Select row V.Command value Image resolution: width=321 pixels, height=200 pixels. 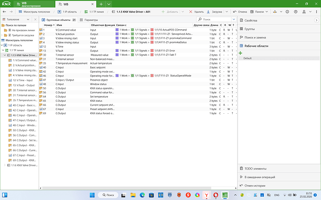tap(138, 30)
